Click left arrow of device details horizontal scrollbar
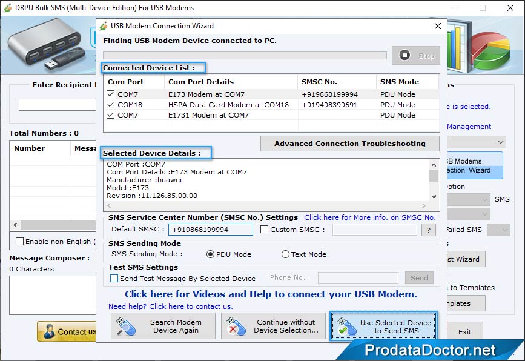 pos(109,205)
